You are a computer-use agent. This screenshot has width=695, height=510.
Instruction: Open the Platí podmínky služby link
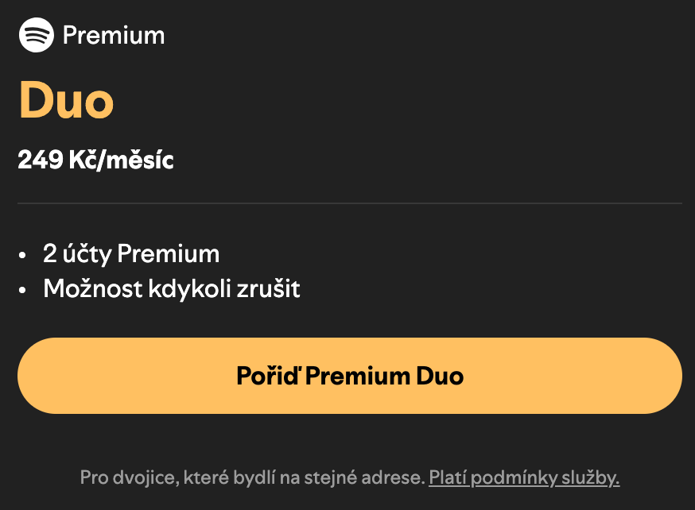[524, 478]
